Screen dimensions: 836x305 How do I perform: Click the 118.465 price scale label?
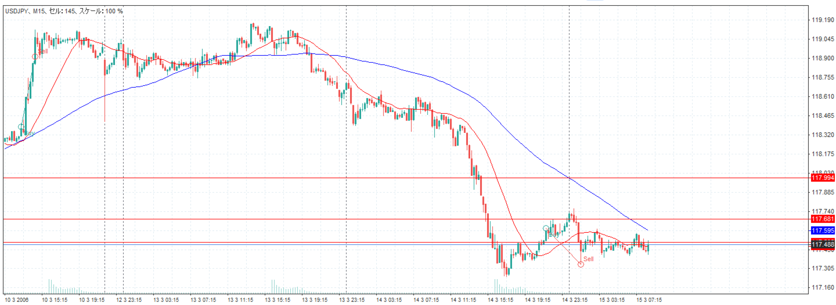[x=823, y=116]
